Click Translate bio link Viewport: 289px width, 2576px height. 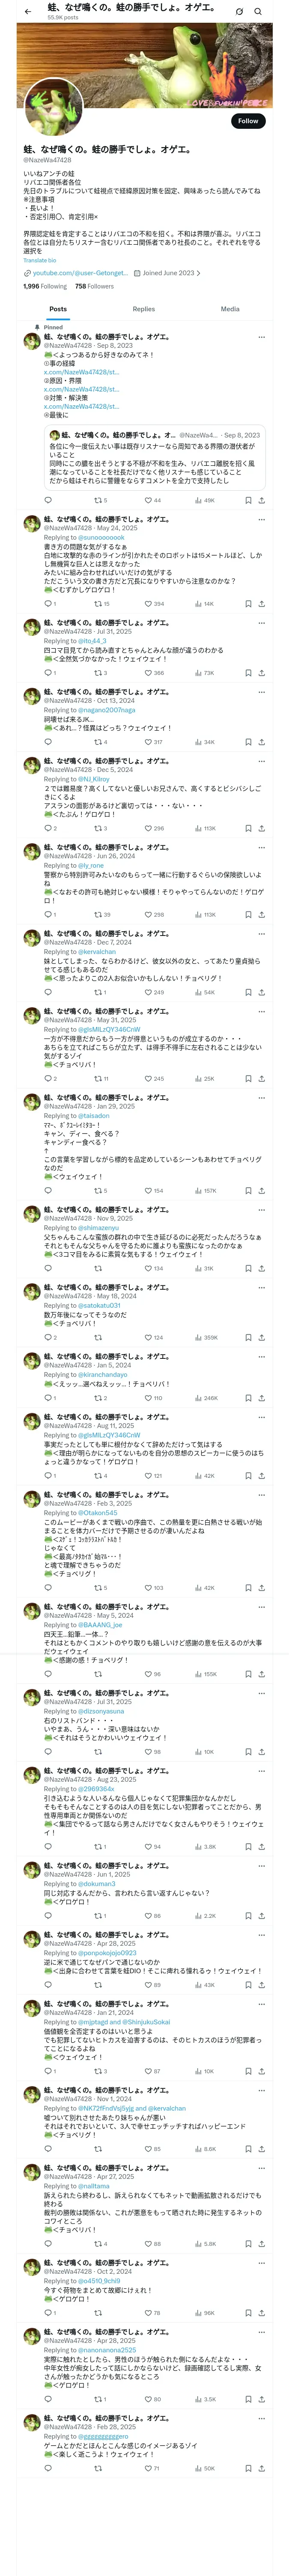pos(40,260)
